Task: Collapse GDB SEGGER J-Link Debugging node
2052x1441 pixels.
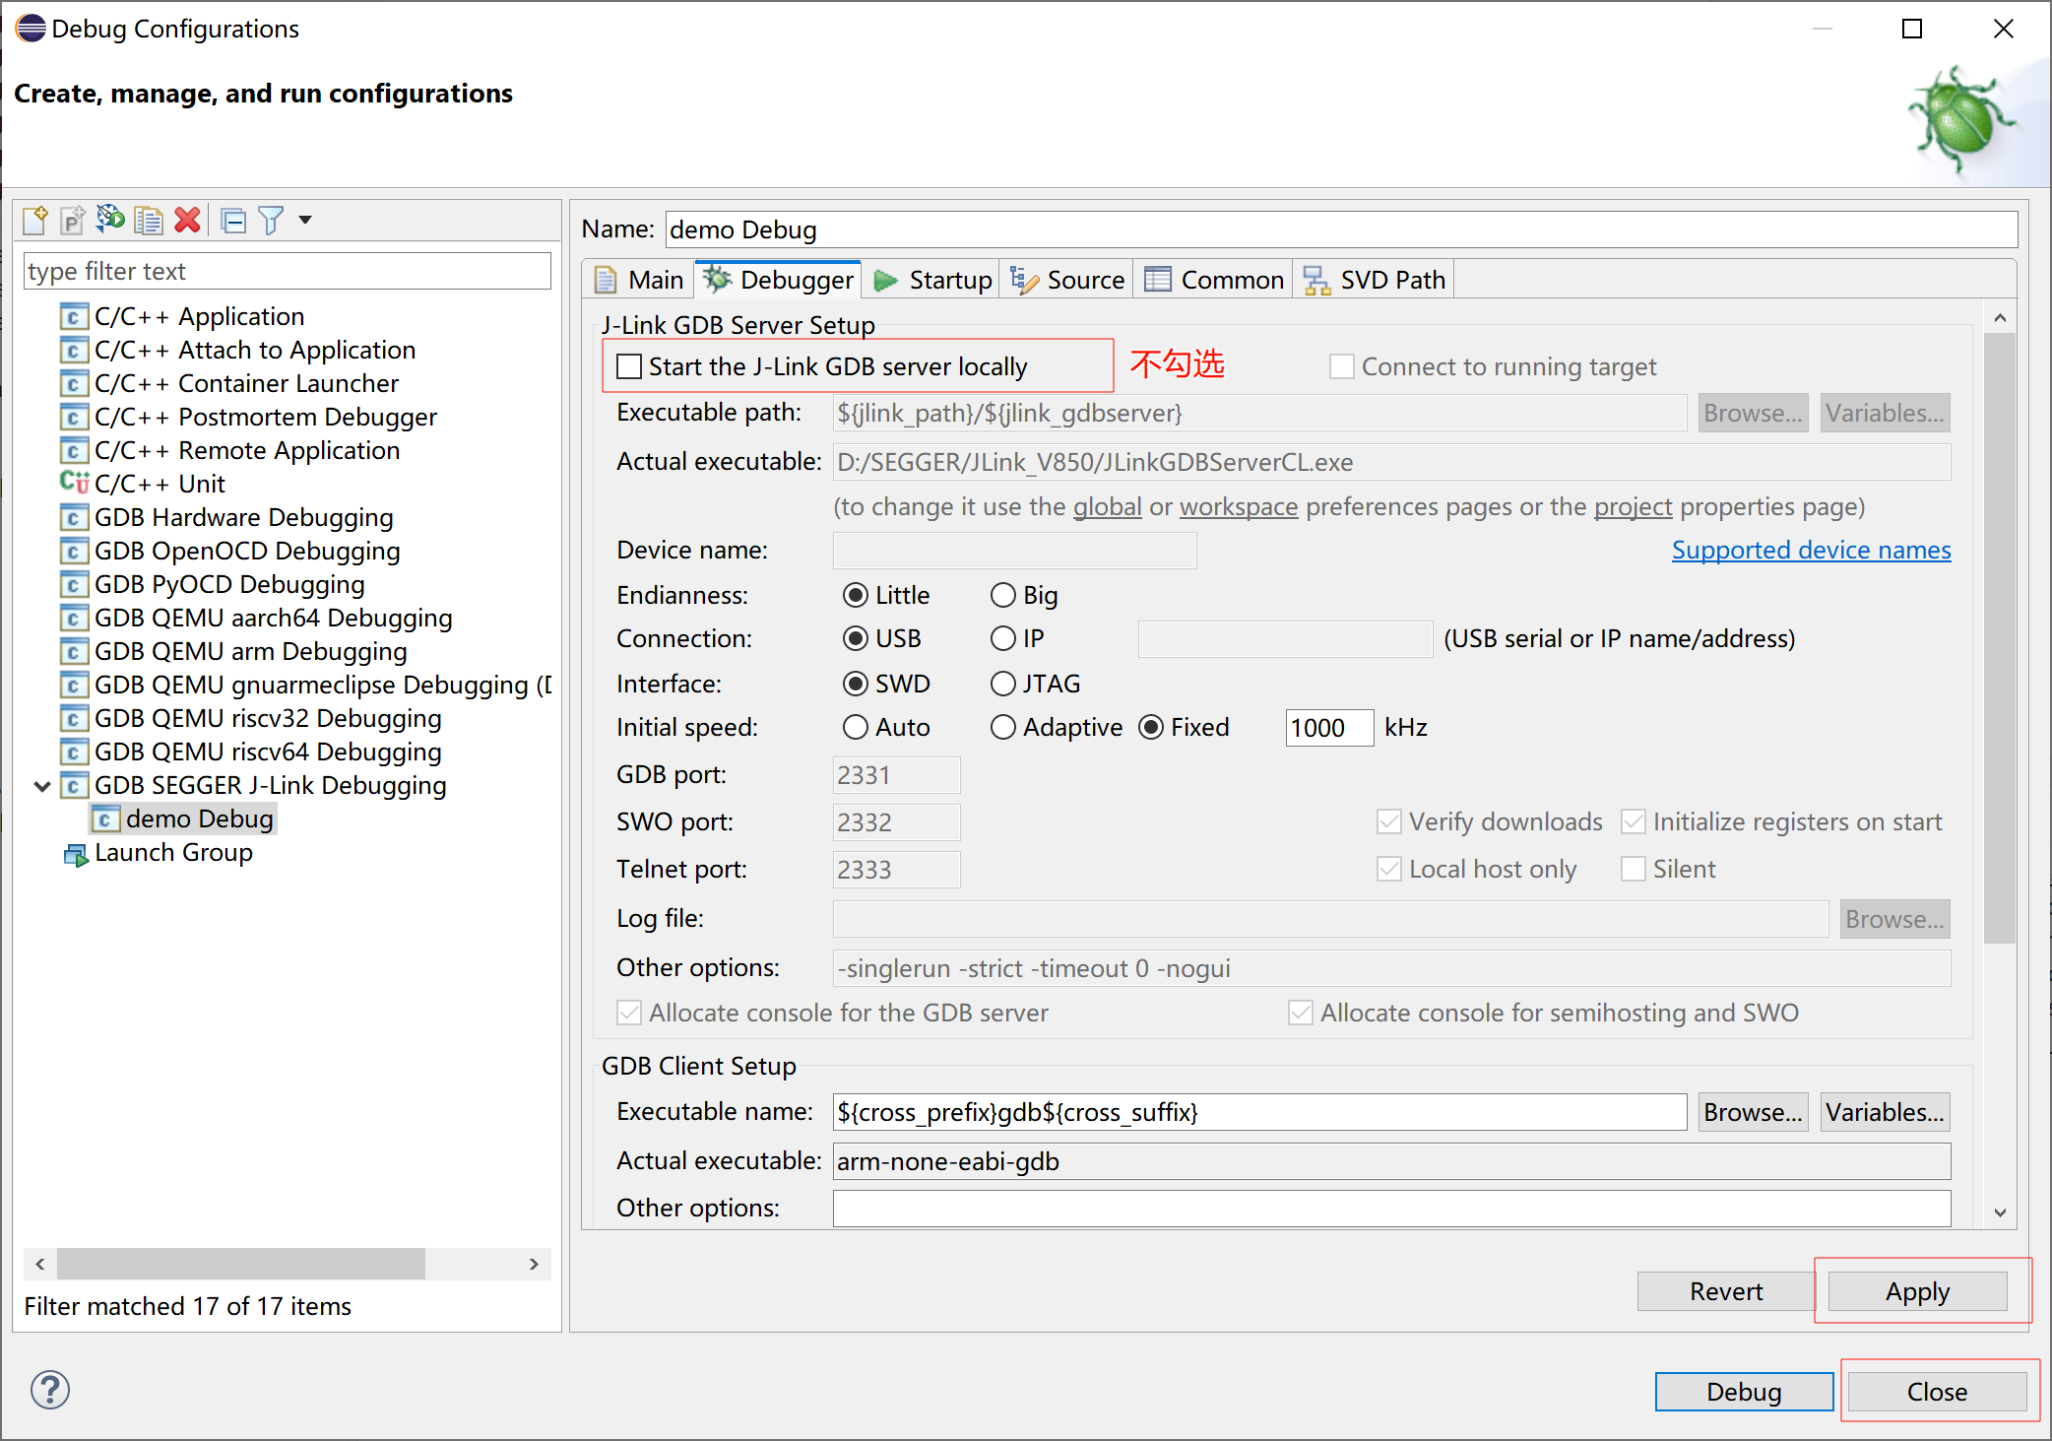Action: 42,786
